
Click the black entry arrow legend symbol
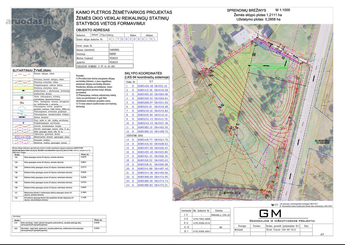click(x=24, y=91)
